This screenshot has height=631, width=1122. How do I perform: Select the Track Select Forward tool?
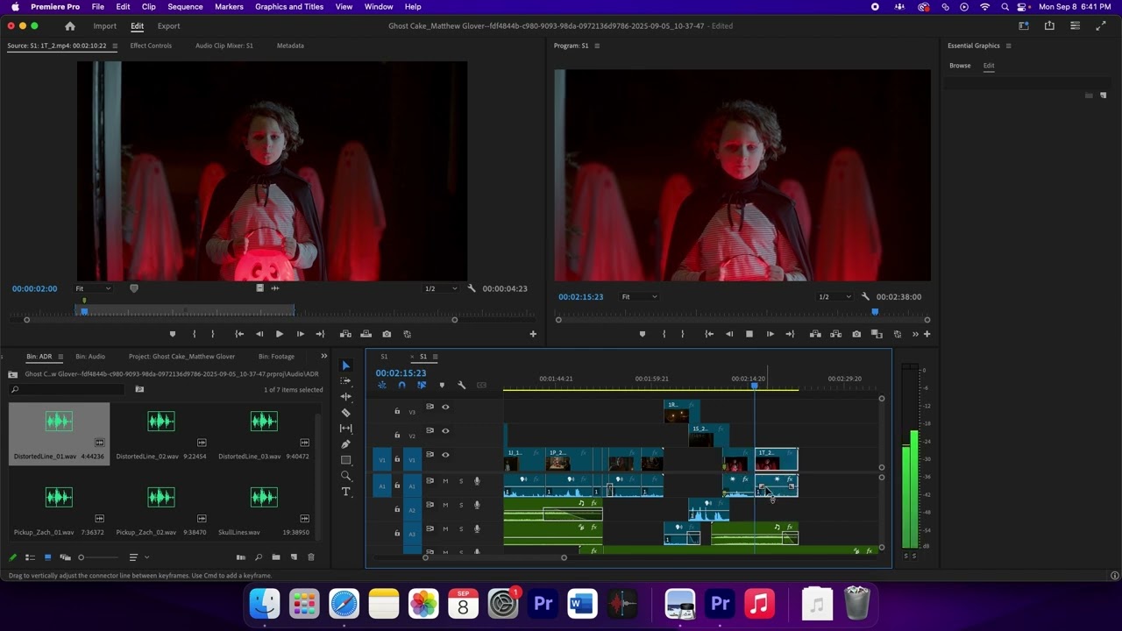(x=345, y=381)
